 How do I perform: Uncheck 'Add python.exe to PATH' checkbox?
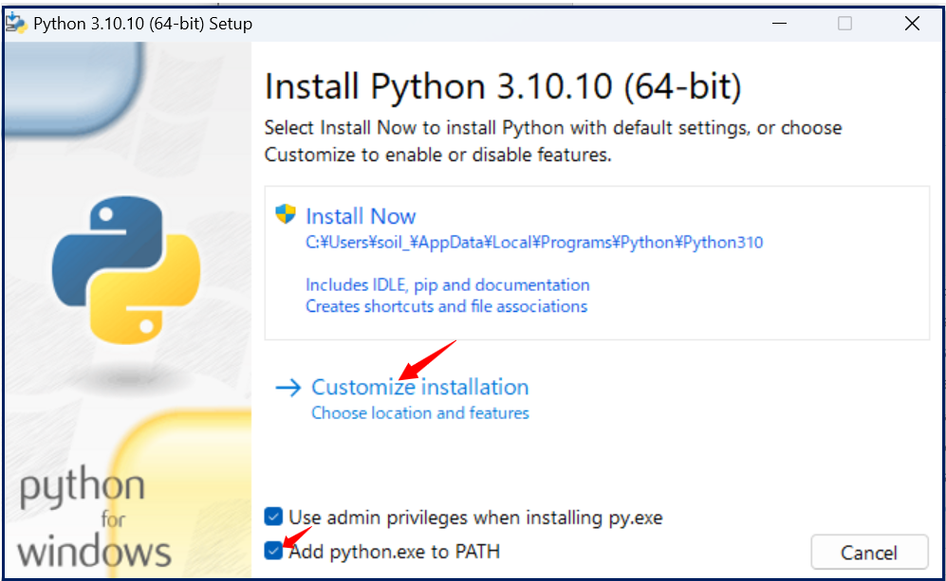273,551
